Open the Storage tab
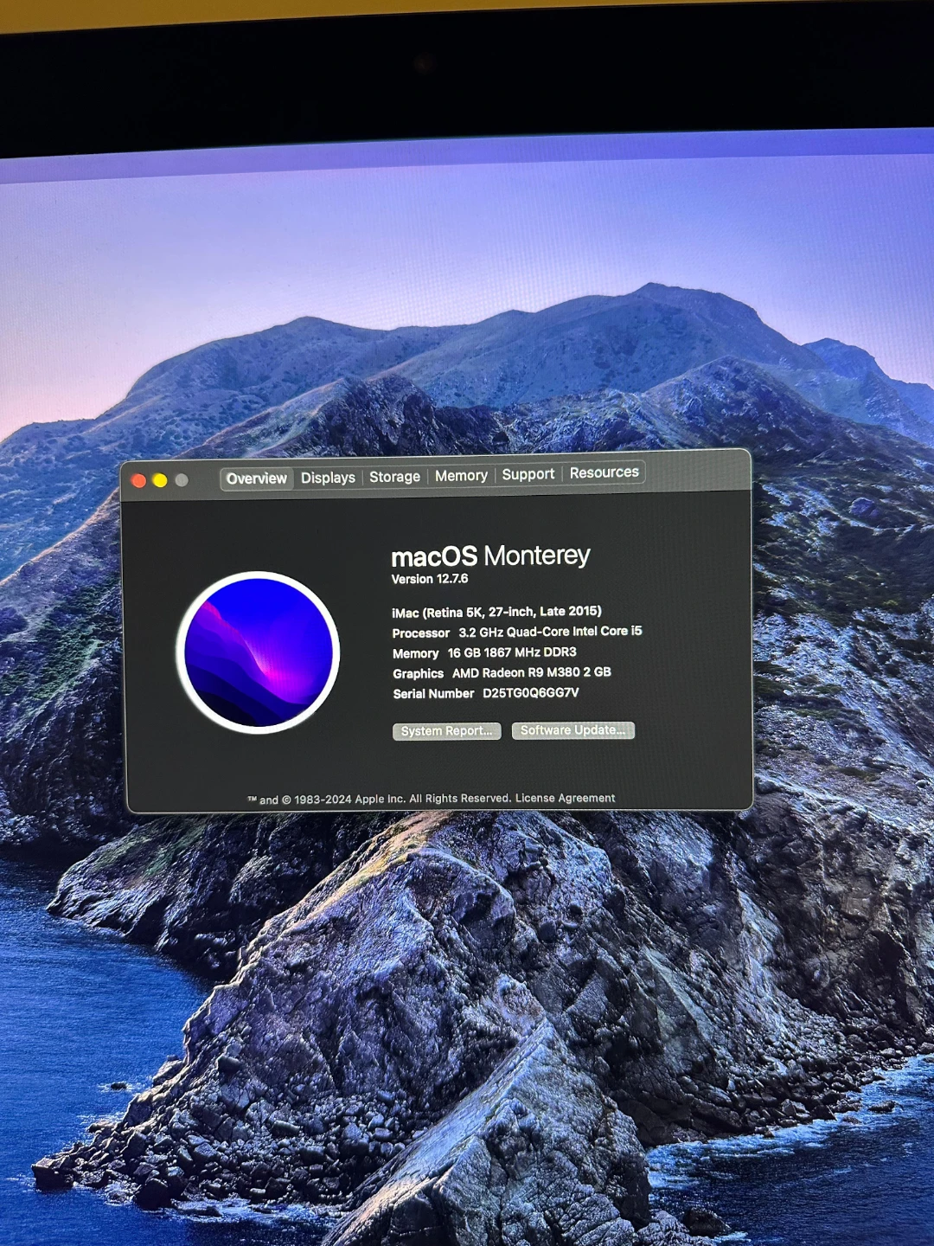Screen dimensions: 934x1246 tap(394, 477)
